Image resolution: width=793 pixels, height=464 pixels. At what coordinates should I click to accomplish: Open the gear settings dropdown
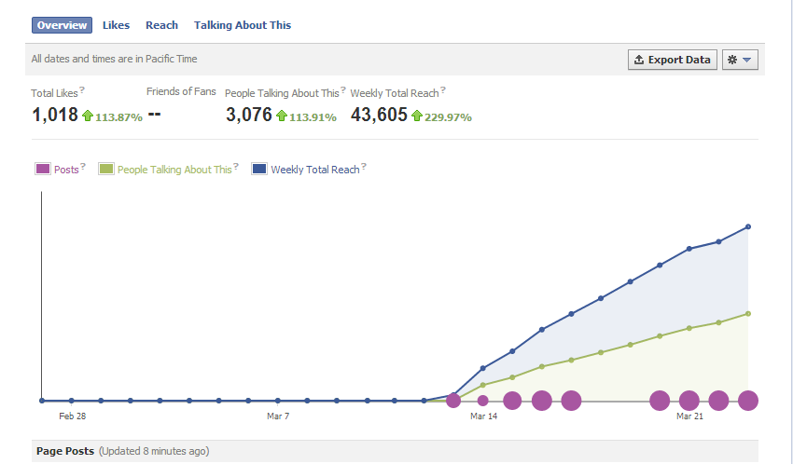[740, 60]
